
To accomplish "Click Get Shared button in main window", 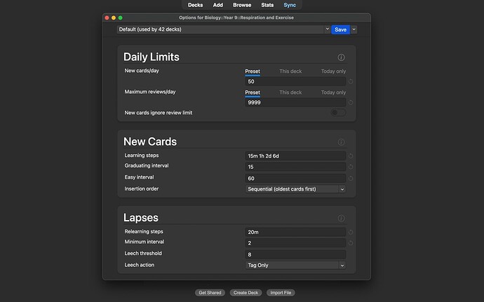I will [210, 292].
